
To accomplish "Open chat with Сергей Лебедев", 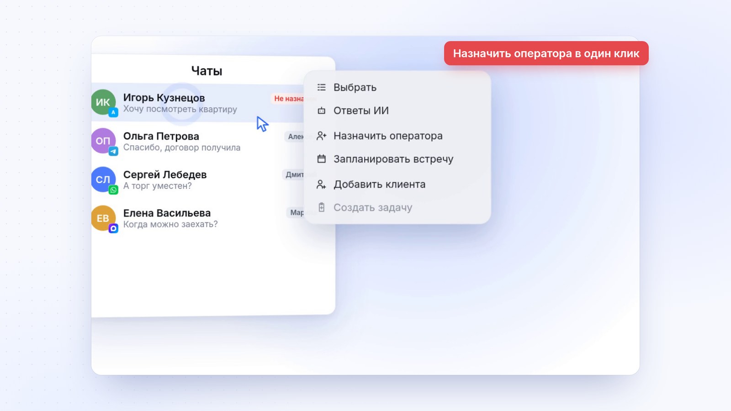I will pos(198,179).
